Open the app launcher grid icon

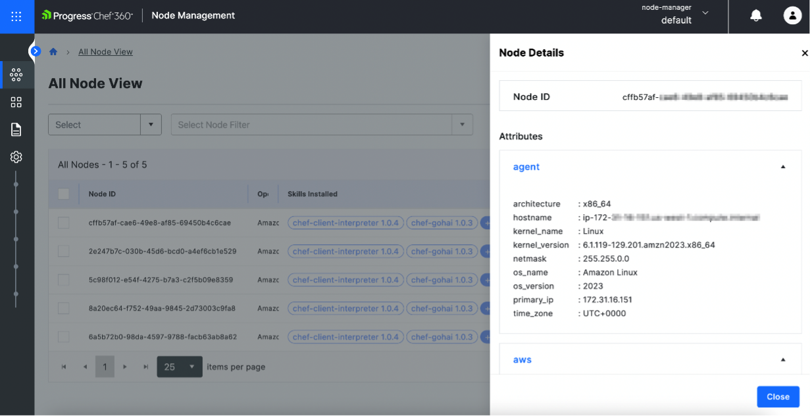tap(17, 16)
